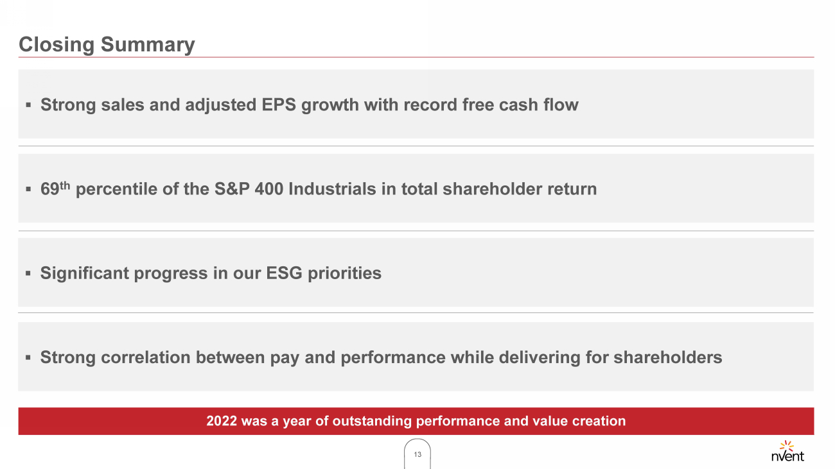Click the nVent sunburst logo icon

coord(787,445)
